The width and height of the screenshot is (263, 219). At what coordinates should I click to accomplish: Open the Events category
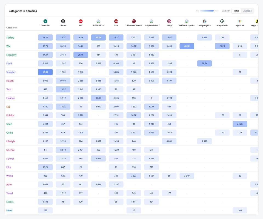pyautogui.click(x=10, y=202)
